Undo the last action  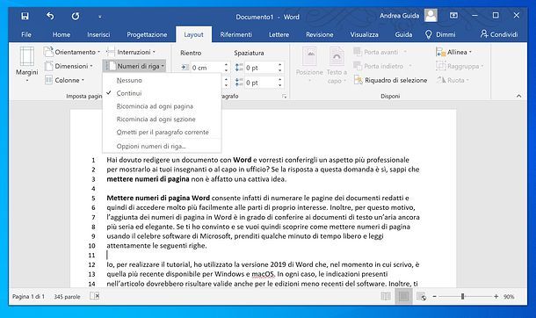tap(50, 16)
